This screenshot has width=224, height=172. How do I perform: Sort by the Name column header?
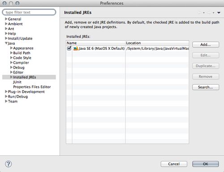click(95, 43)
